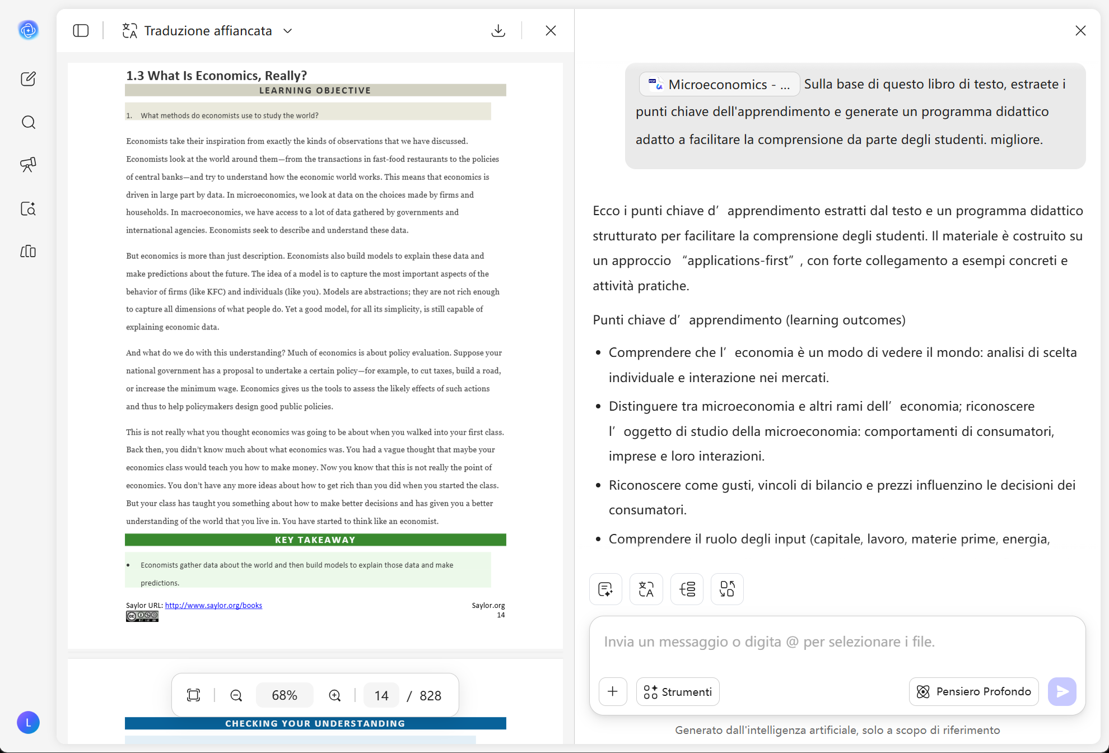This screenshot has width=1109, height=753.
Task: Toggle the document panel with the sidebar icon
Action: click(81, 31)
